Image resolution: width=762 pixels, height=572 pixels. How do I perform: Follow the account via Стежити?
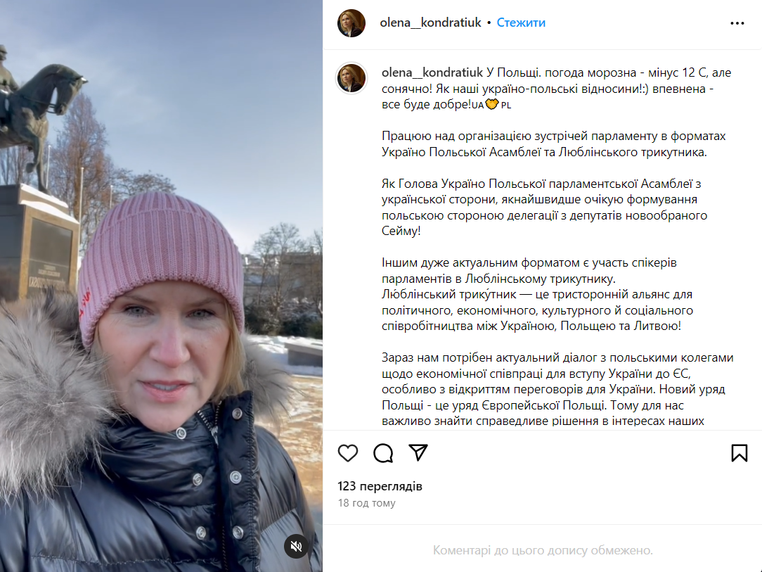pyautogui.click(x=521, y=23)
